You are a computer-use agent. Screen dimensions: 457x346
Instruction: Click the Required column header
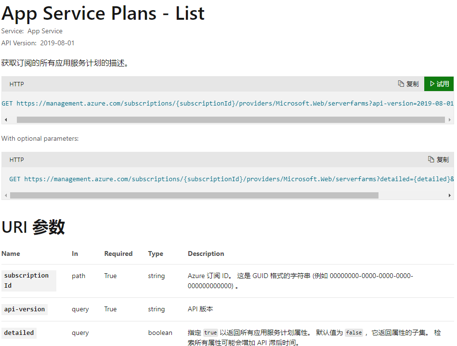pyautogui.click(x=118, y=253)
